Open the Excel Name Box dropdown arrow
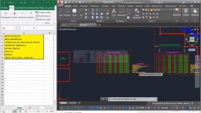This screenshot has width=201, height=113. pyautogui.click(x=14, y=28)
